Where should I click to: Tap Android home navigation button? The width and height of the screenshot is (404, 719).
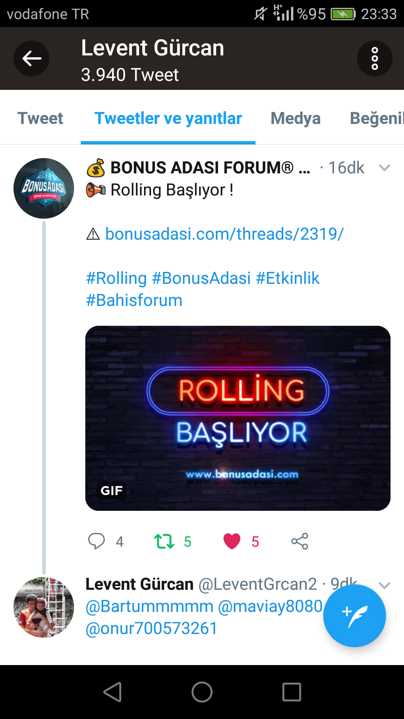202,692
